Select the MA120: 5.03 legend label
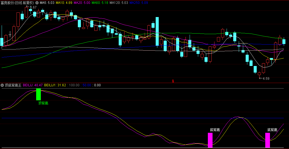 point(119,2)
